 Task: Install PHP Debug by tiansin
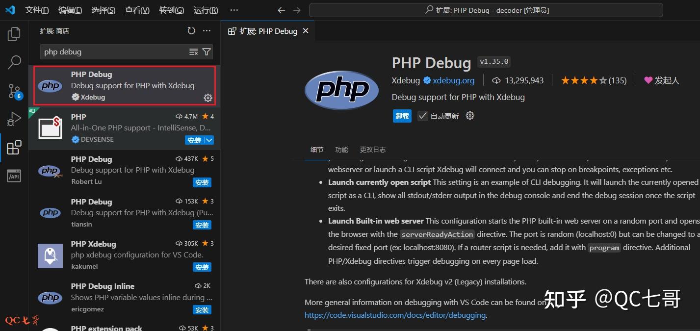[x=202, y=225]
